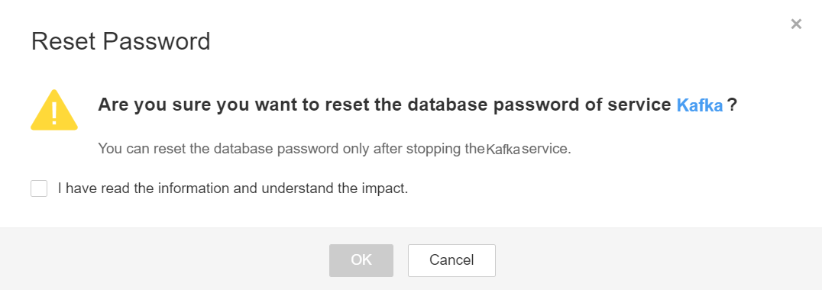This screenshot has height=290, width=822.
Task: Open the blue Kafka service link
Action: pos(700,105)
